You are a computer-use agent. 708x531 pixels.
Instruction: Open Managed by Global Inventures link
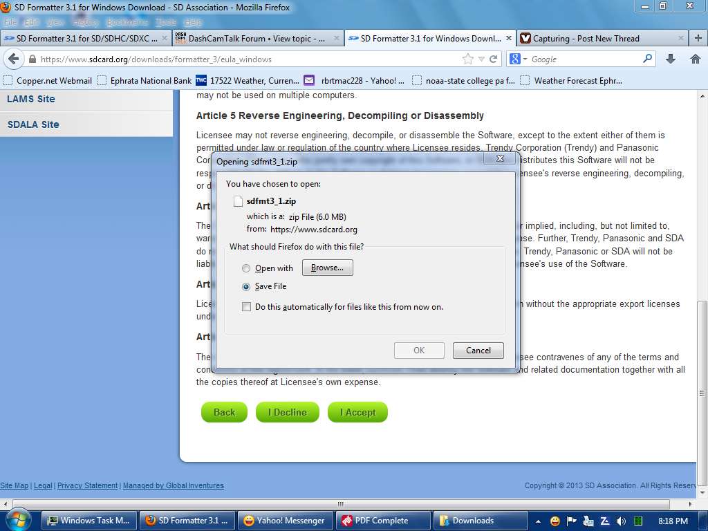(x=174, y=485)
